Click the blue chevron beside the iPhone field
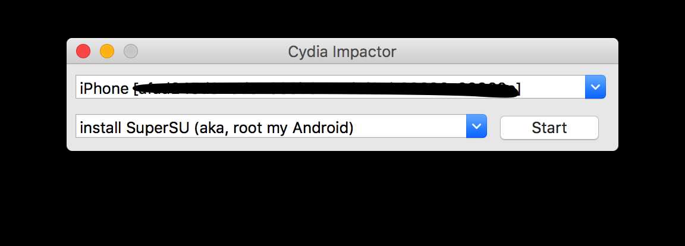 595,87
